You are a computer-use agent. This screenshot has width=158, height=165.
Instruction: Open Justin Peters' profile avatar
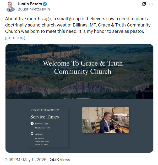coord(10,7)
